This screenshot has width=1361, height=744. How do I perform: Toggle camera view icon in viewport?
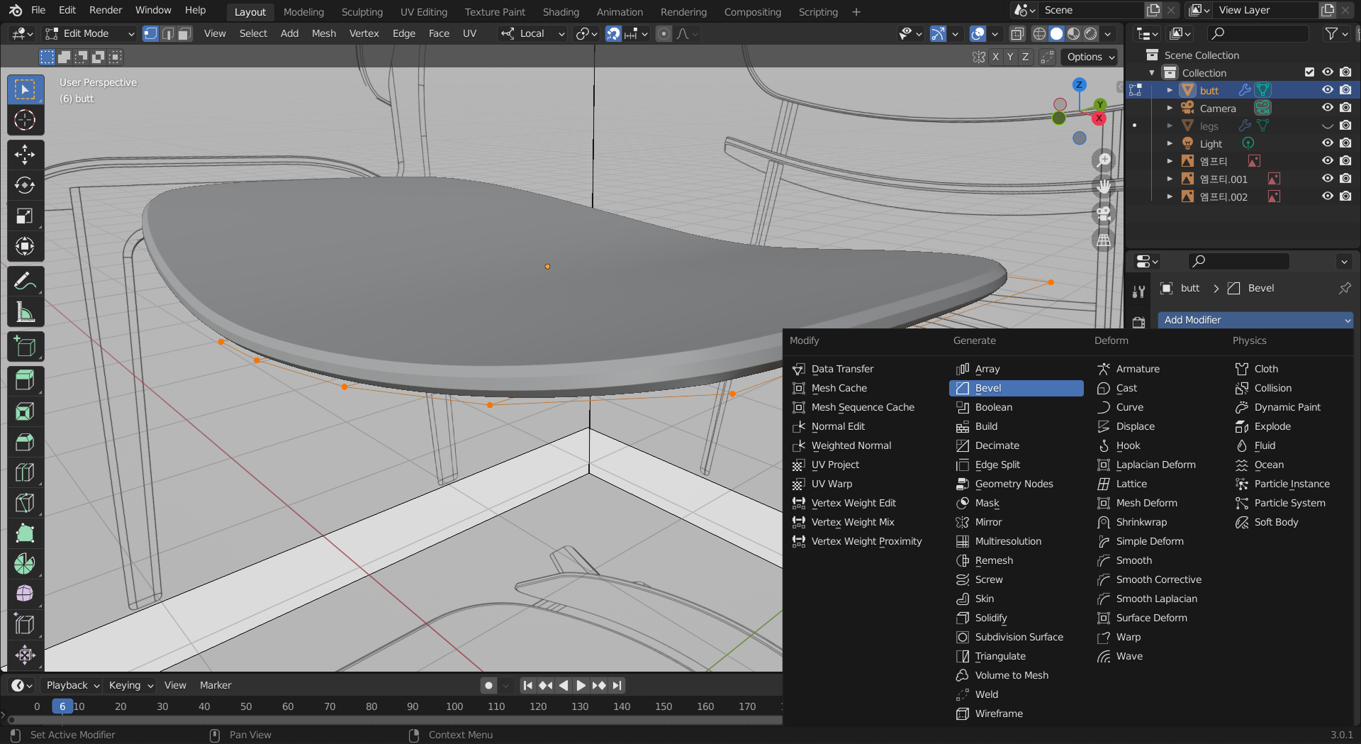pos(1104,213)
